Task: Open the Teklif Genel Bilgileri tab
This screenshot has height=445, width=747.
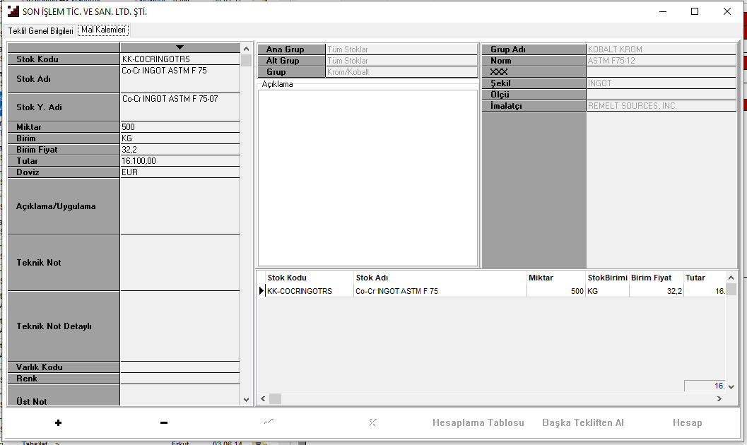Action: 40,31
